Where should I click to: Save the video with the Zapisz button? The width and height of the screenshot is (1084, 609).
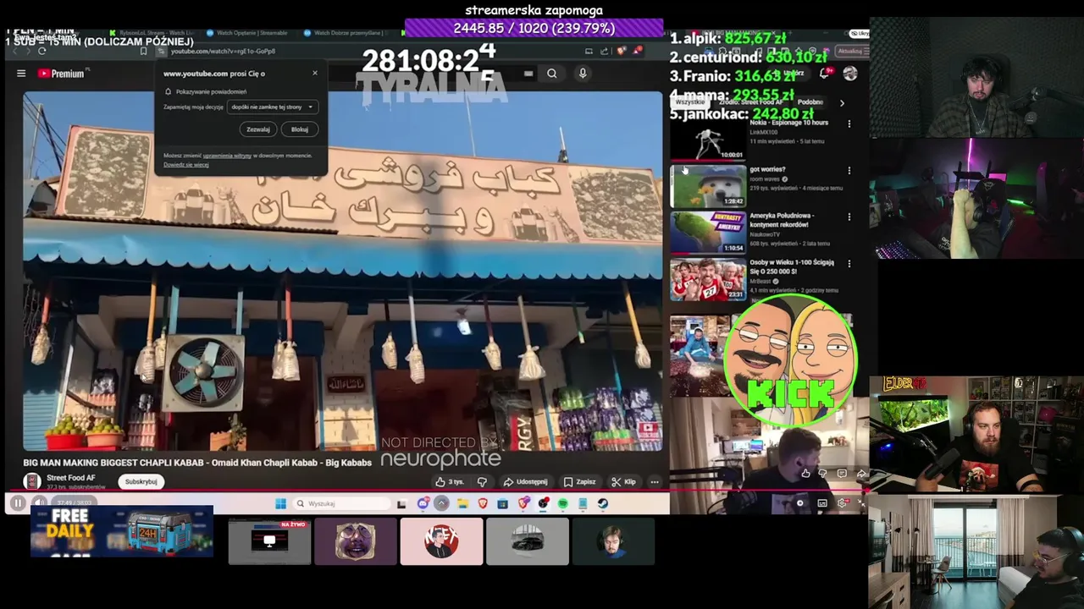point(580,482)
